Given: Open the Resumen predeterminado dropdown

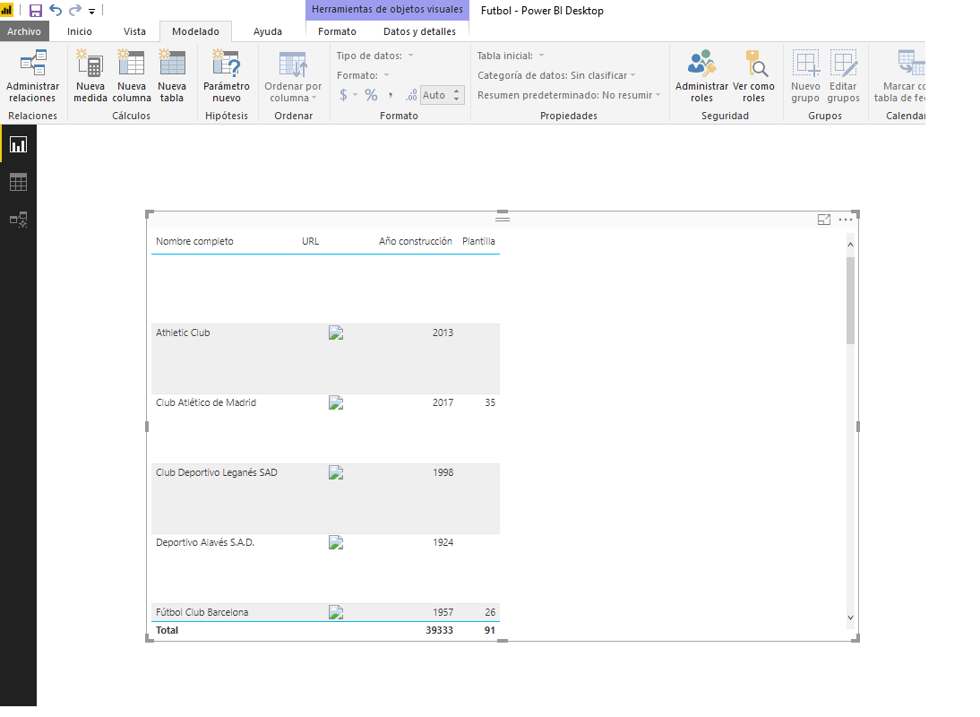Looking at the screenshot, I should [659, 95].
